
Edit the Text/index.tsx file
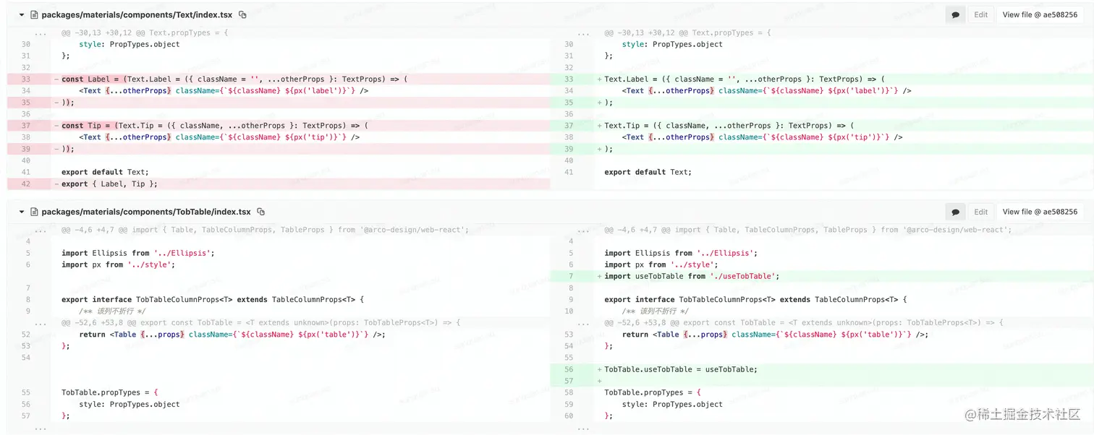click(980, 14)
